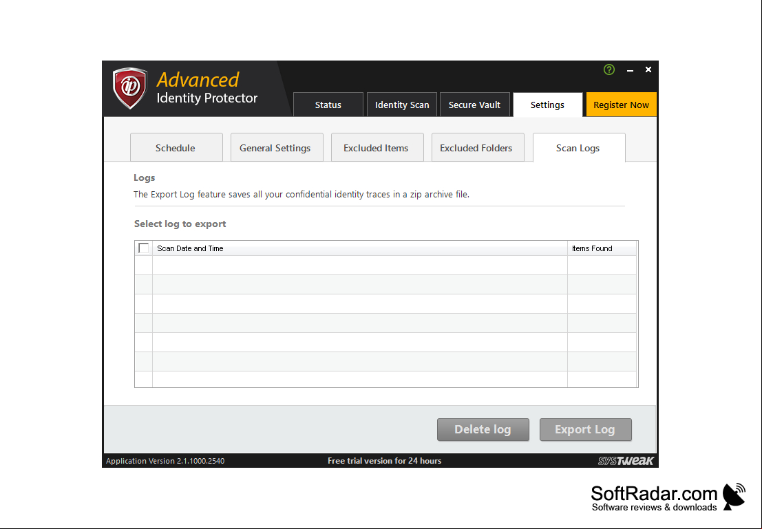The width and height of the screenshot is (762, 529).
Task: Switch to the Identity Scan tab
Action: click(x=402, y=105)
